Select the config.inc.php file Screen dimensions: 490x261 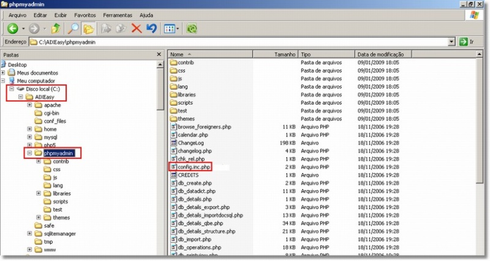point(194,166)
